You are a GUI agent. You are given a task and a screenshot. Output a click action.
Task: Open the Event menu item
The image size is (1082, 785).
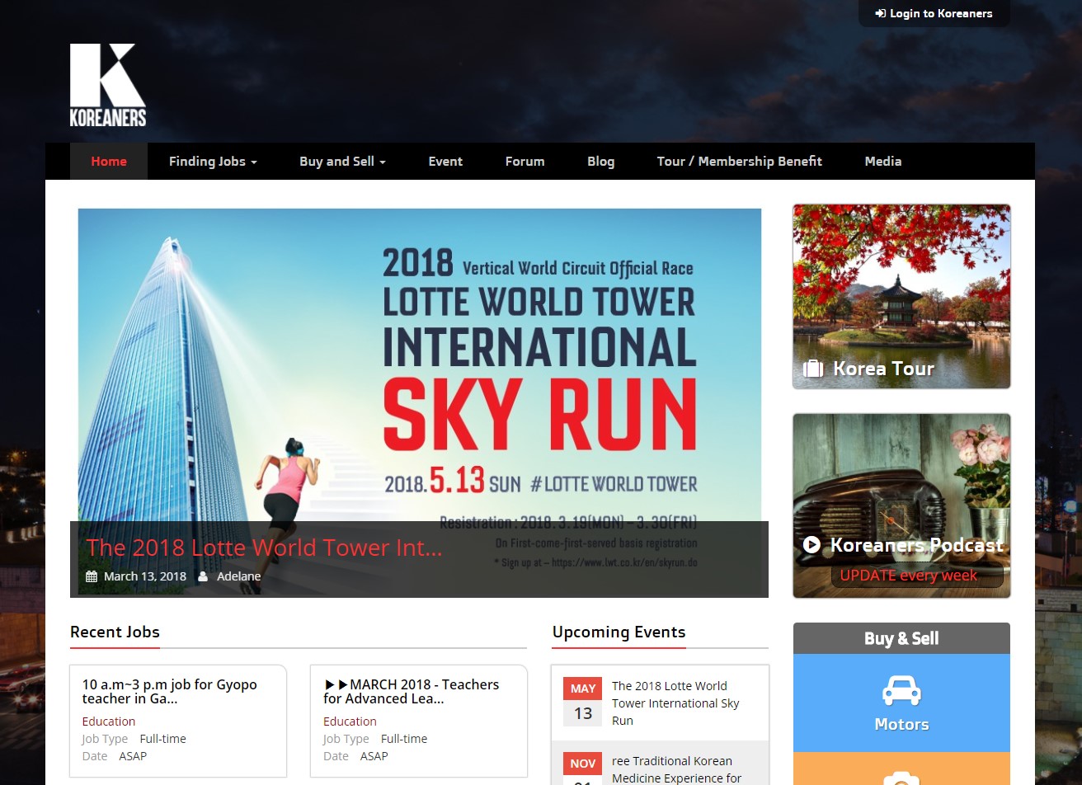tap(445, 162)
